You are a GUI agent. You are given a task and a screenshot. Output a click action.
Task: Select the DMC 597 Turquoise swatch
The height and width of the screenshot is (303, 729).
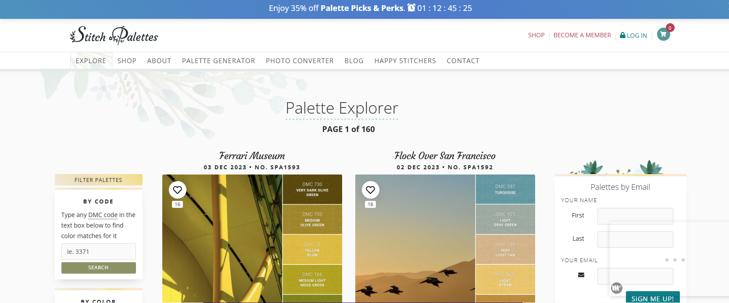click(x=505, y=189)
